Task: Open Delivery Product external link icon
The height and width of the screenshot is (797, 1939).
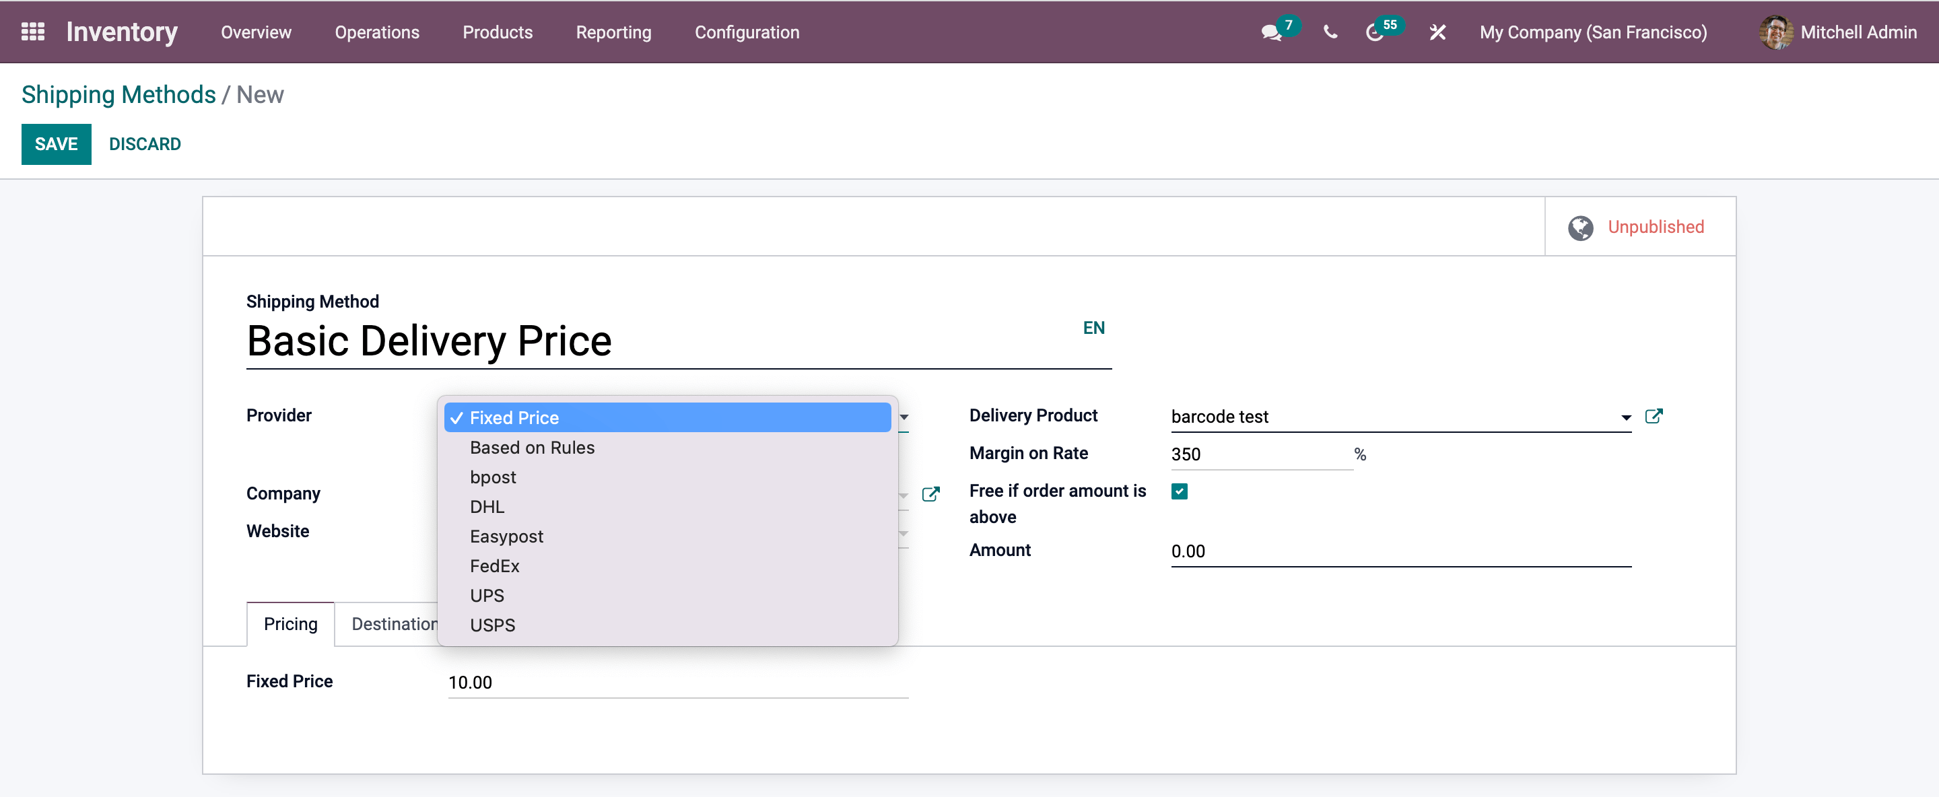Action: (x=1653, y=416)
